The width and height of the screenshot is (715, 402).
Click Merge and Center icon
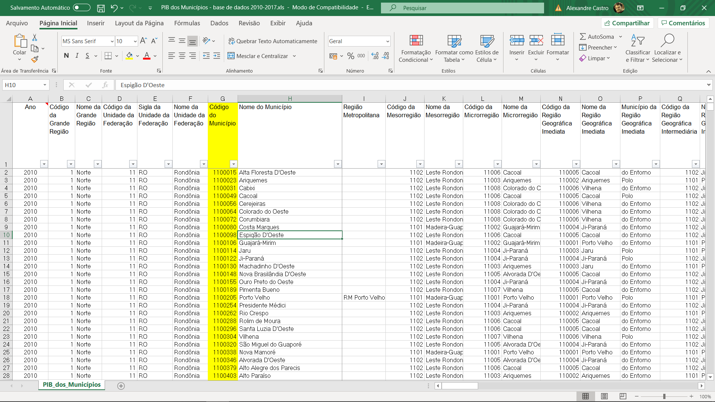point(231,56)
